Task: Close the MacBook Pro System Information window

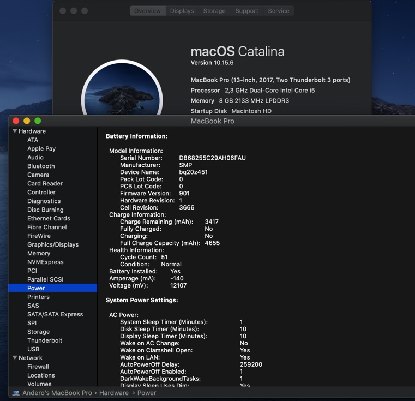Action: point(16,121)
